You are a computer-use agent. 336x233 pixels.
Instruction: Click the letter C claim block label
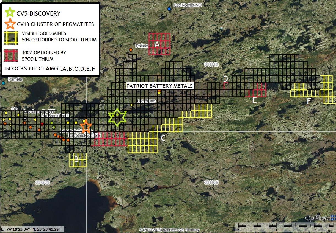tap(163, 138)
